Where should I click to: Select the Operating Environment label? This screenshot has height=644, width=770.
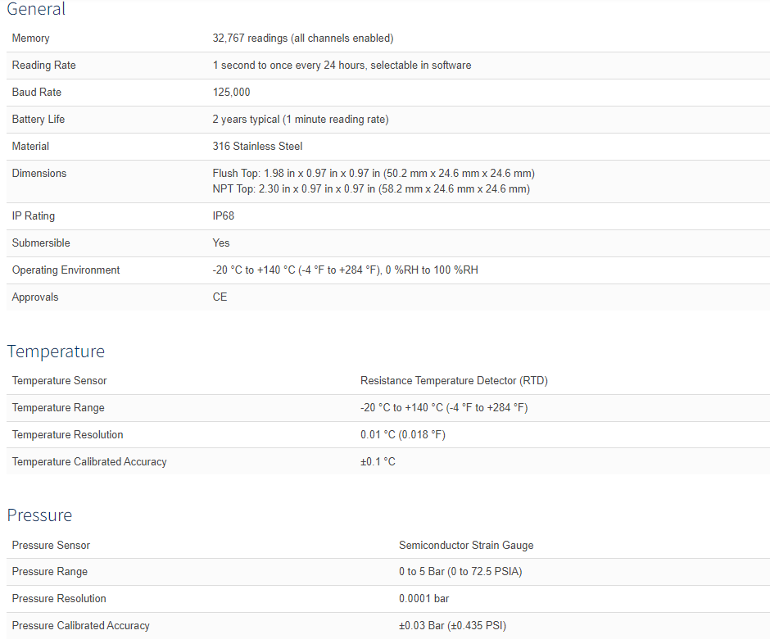pos(66,270)
